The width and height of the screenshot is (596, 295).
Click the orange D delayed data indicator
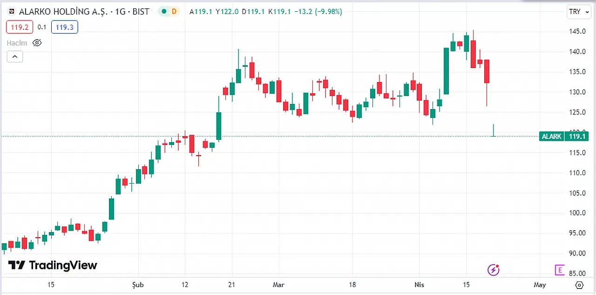click(x=174, y=11)
